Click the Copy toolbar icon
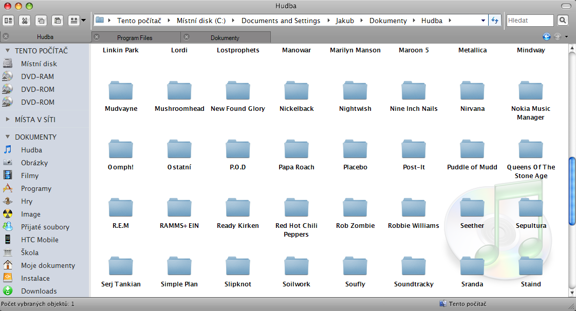The width and height of the screenshot is (576, 311). (x=41, y=21)
